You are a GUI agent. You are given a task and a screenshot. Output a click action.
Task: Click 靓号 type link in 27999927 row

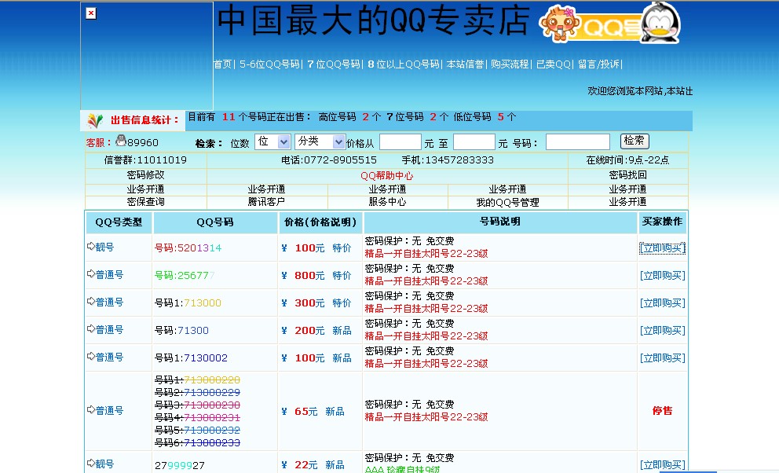(104, 464)
